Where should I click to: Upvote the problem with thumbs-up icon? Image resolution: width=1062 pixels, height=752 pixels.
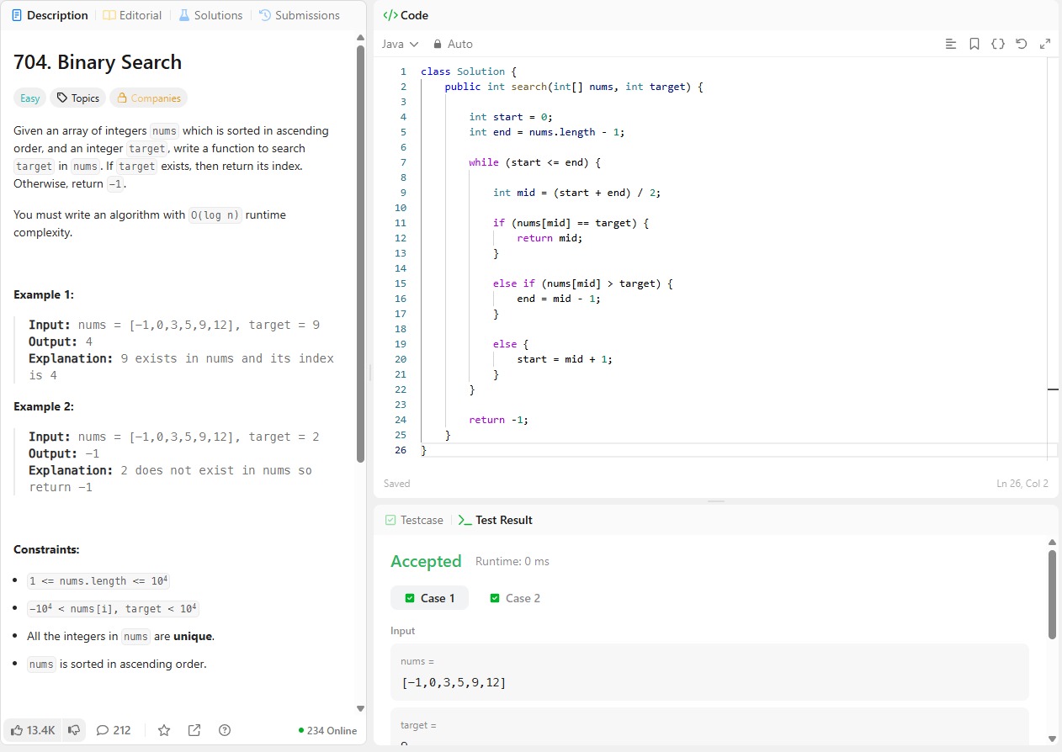pyautogui.click(x=33, y=730)
